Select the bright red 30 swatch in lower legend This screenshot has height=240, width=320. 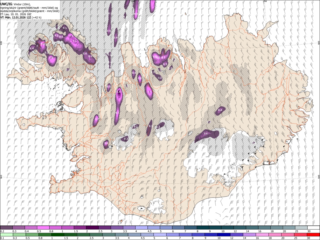(313, 234)
